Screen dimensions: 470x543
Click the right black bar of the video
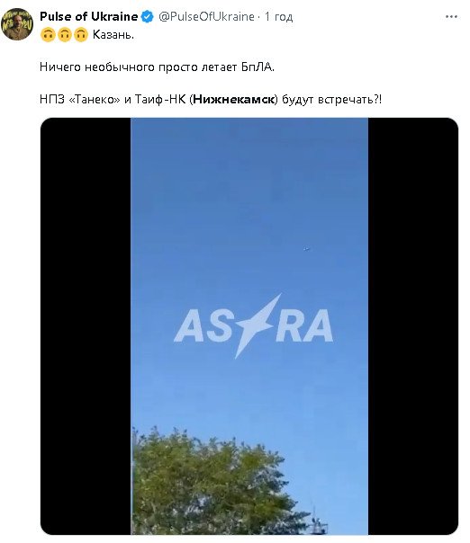pos(413,326)
